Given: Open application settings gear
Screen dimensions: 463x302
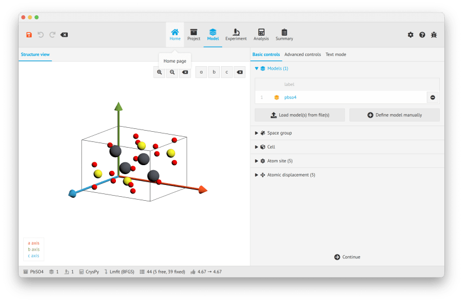Looking at the screenshot, I should (x=410, y=35).
